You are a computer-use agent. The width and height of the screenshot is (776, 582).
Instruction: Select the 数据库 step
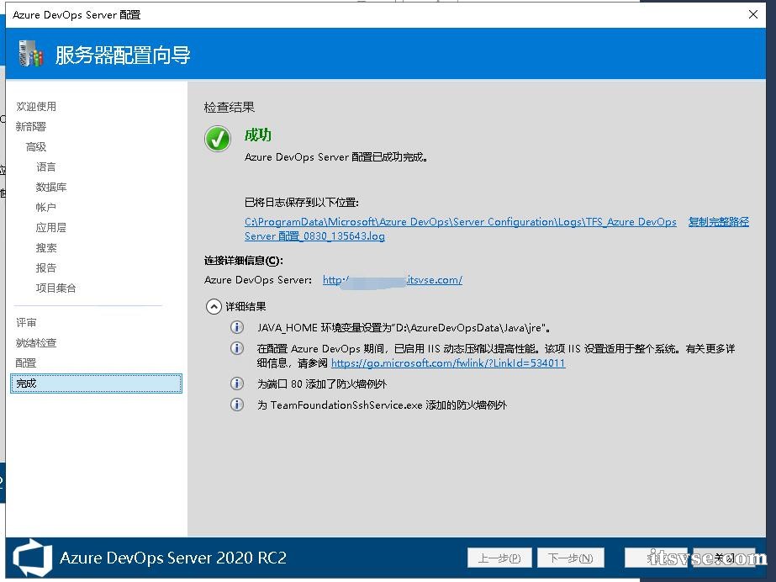pyautogui.click(x=51, y=188)
